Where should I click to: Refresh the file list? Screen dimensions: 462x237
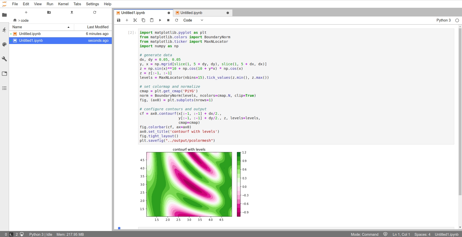coord(95,12)
